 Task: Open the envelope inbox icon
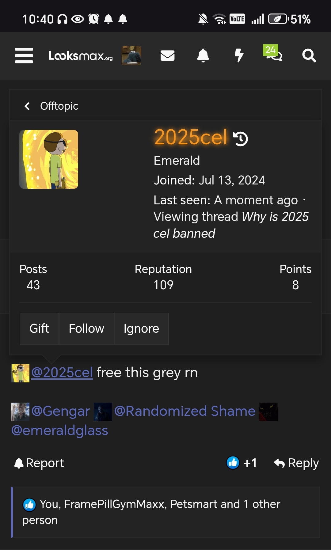(x=167, y=55)
